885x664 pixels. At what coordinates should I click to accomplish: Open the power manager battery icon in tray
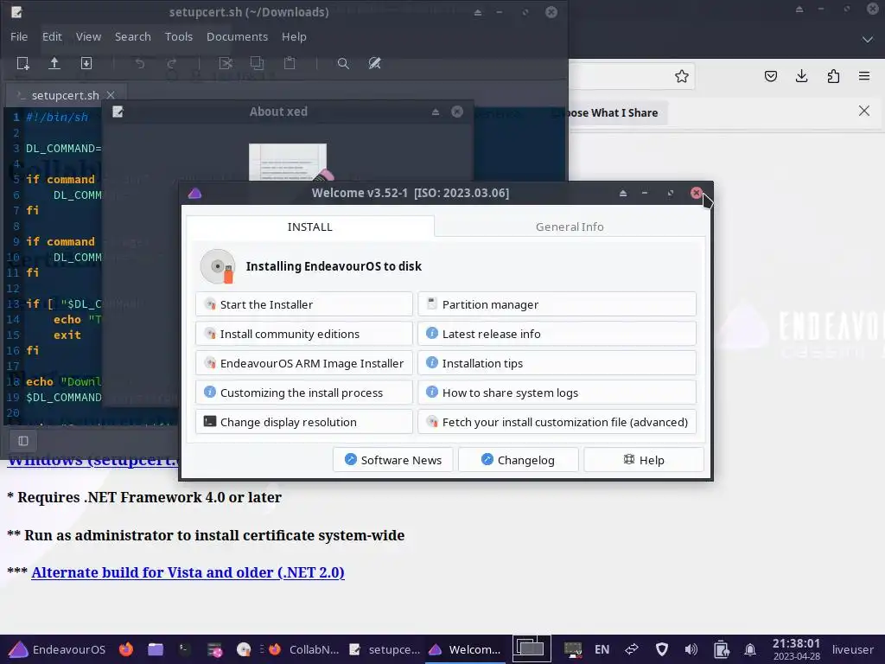pyautogui.click(x=721, y=649)
